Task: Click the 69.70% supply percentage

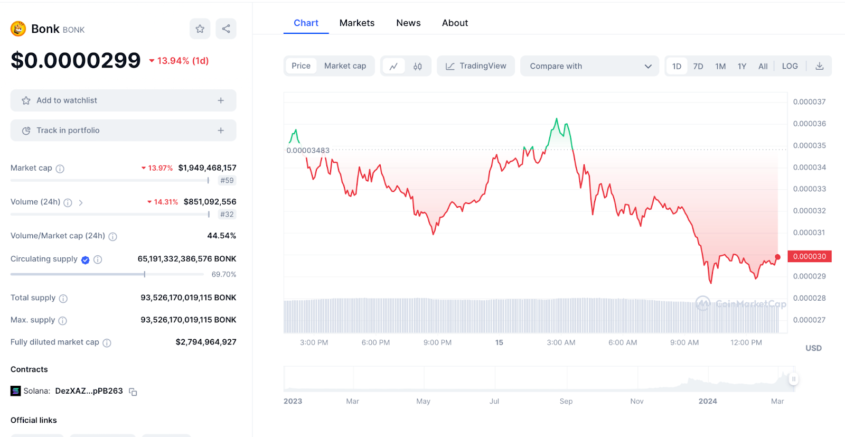Action: (224, 274)
